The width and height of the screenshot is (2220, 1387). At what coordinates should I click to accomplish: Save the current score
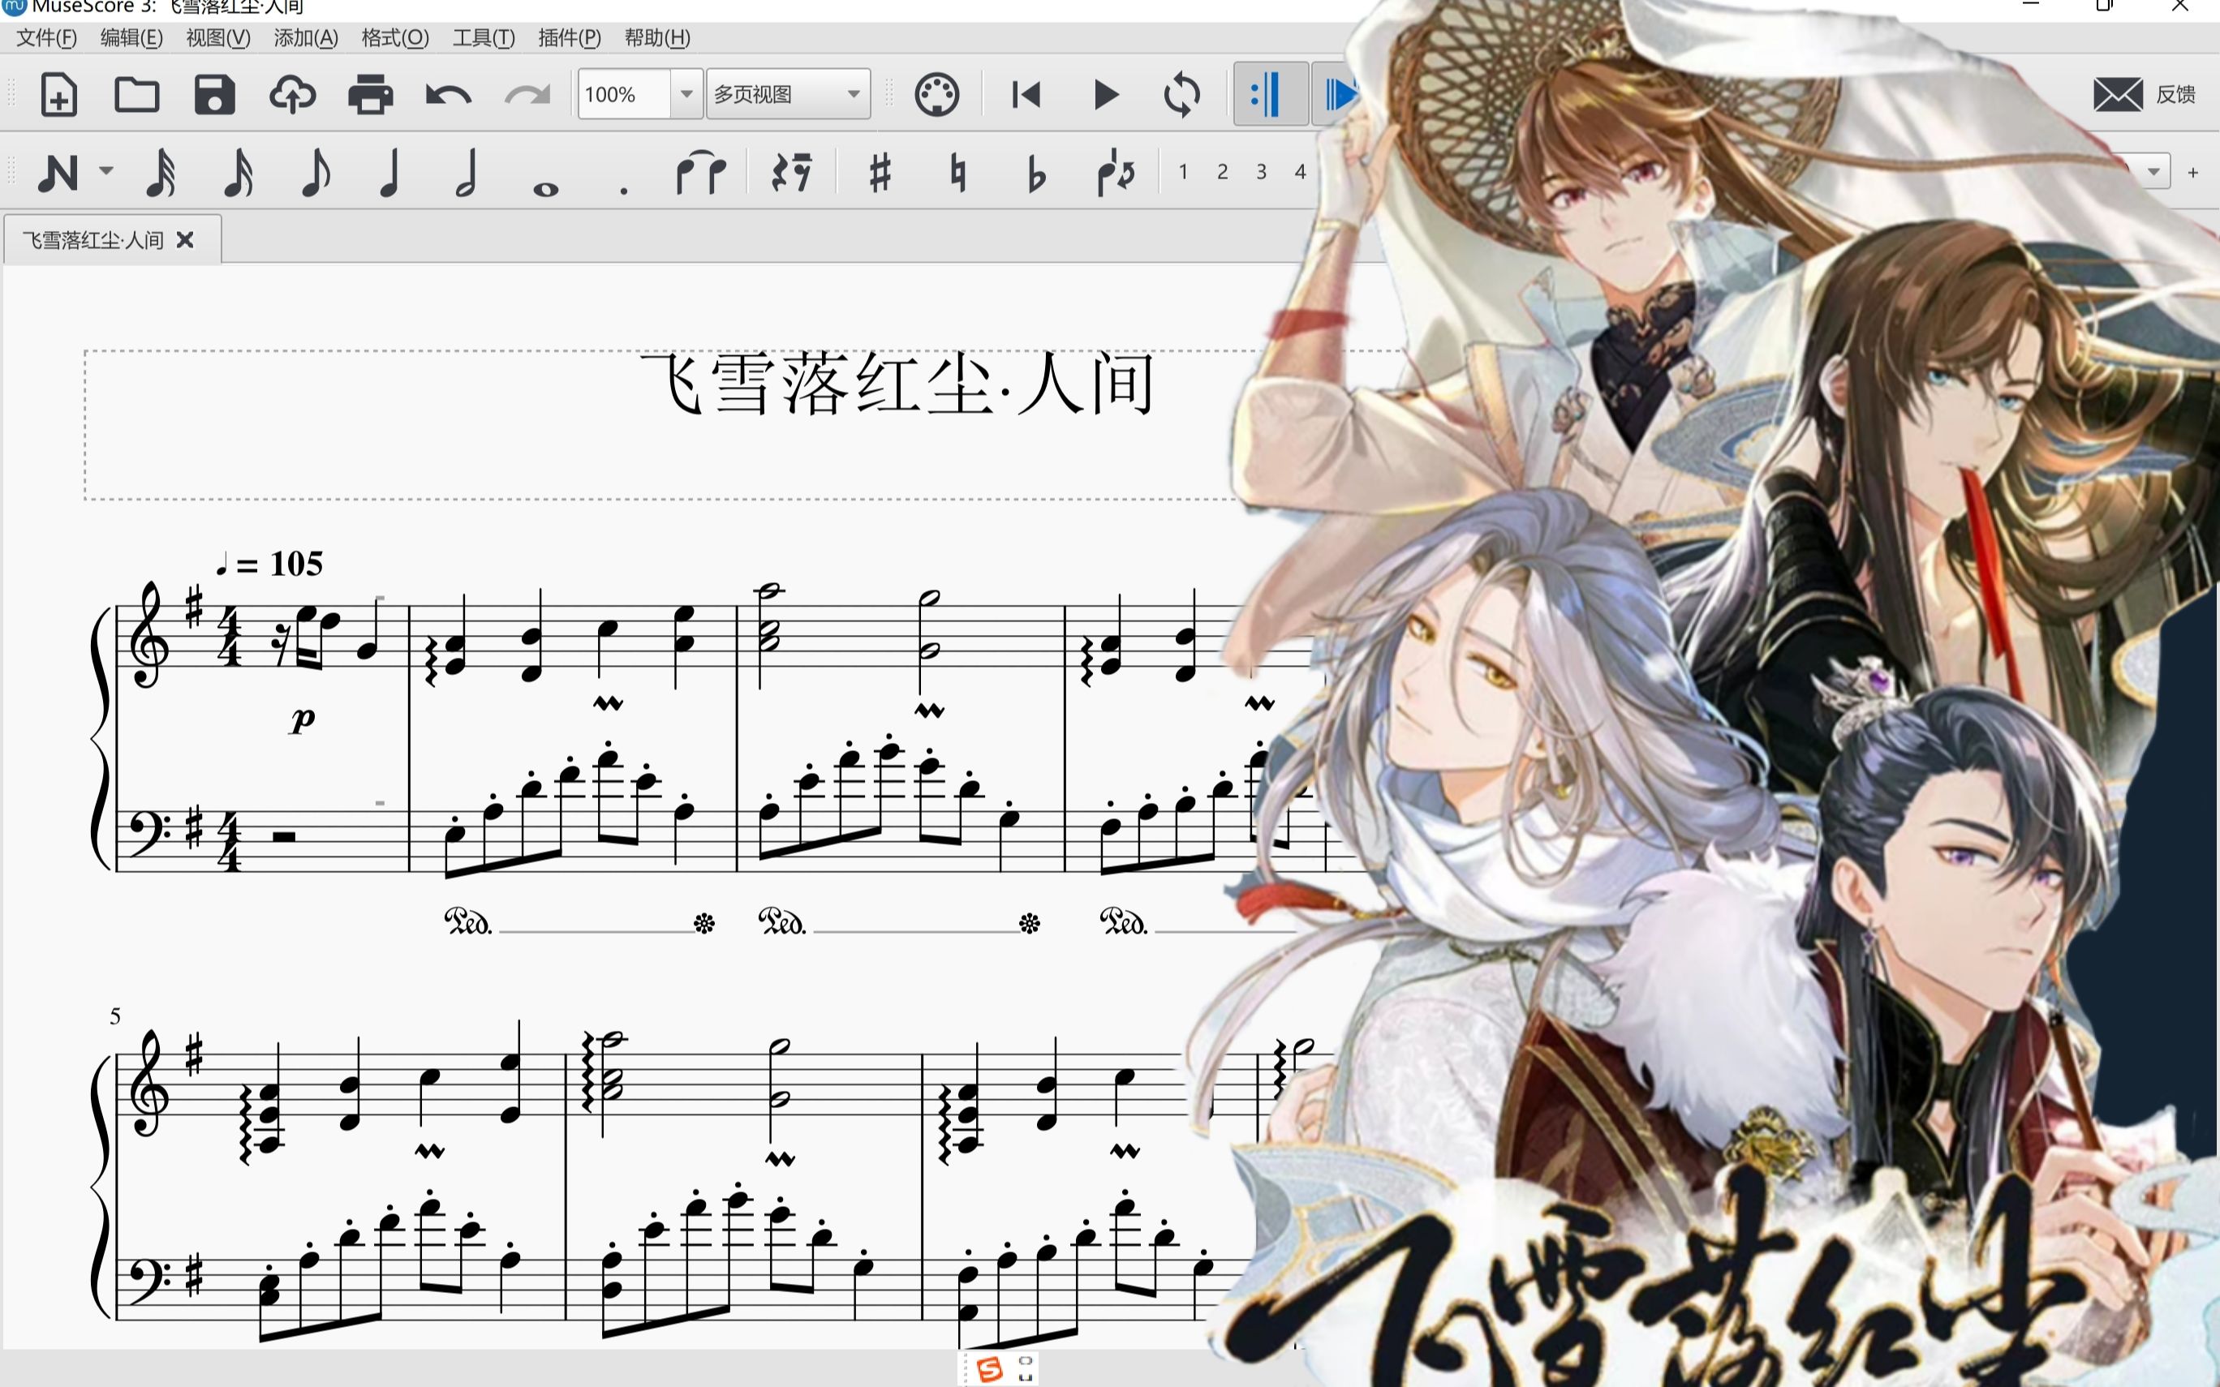[215, 94]
